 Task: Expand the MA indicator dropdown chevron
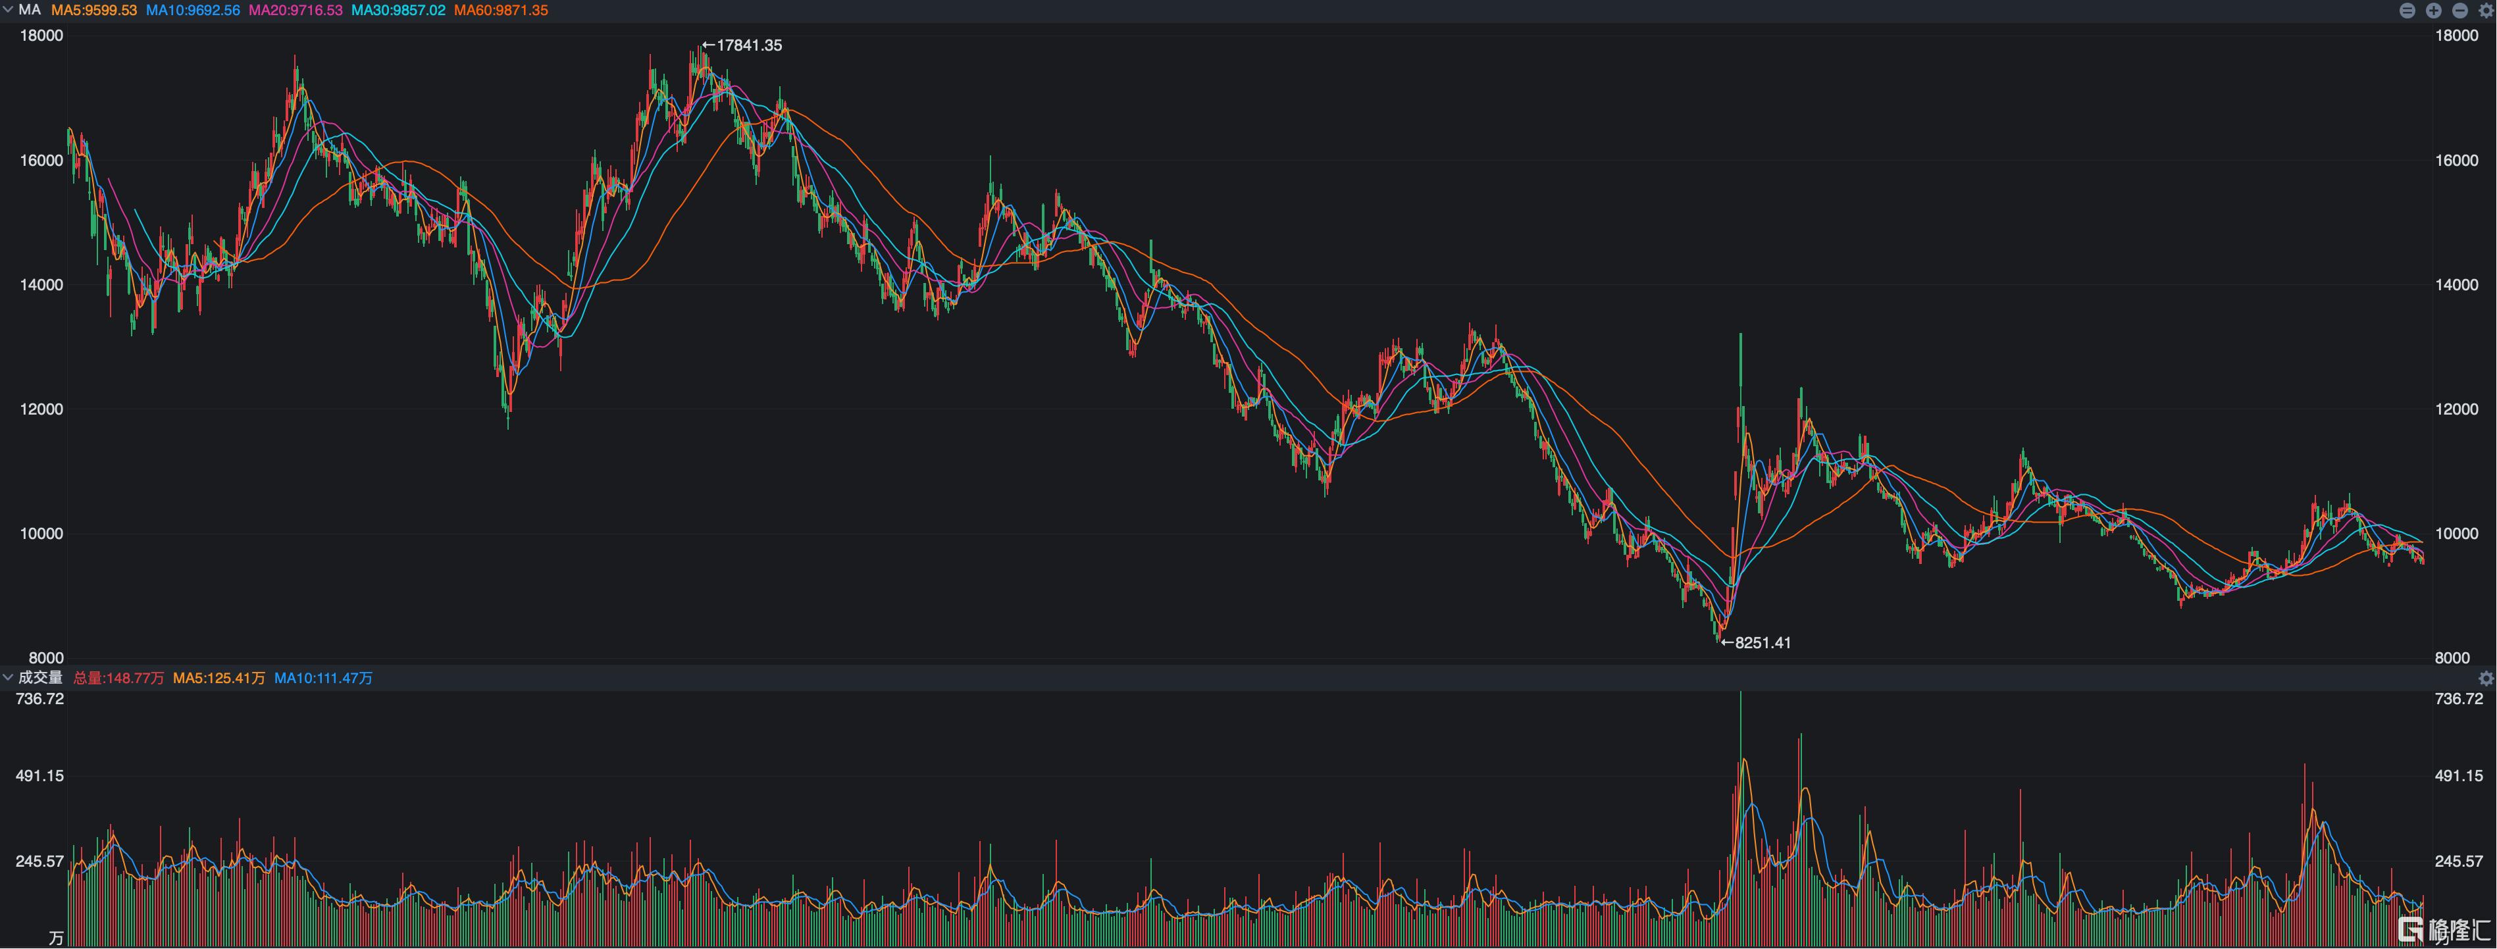[8, 10]
